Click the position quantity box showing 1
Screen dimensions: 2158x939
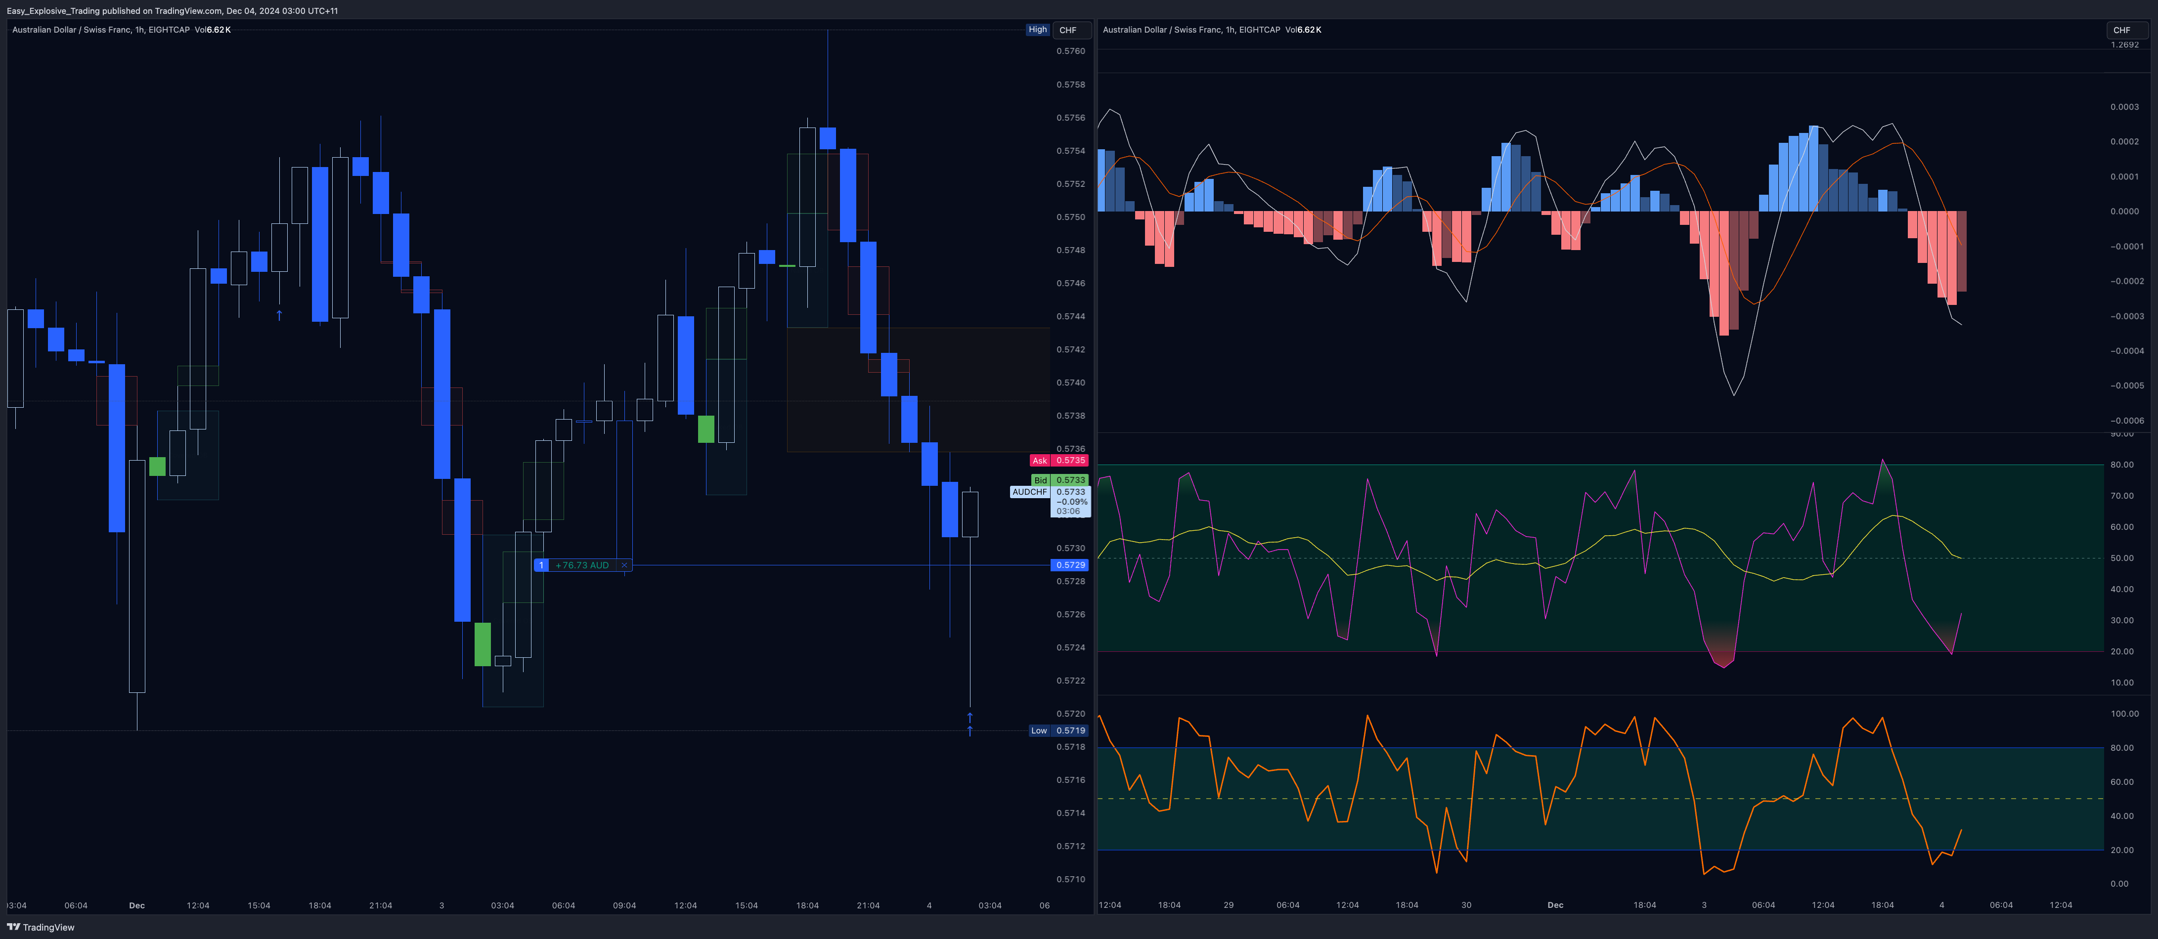[x=541, y=565]
